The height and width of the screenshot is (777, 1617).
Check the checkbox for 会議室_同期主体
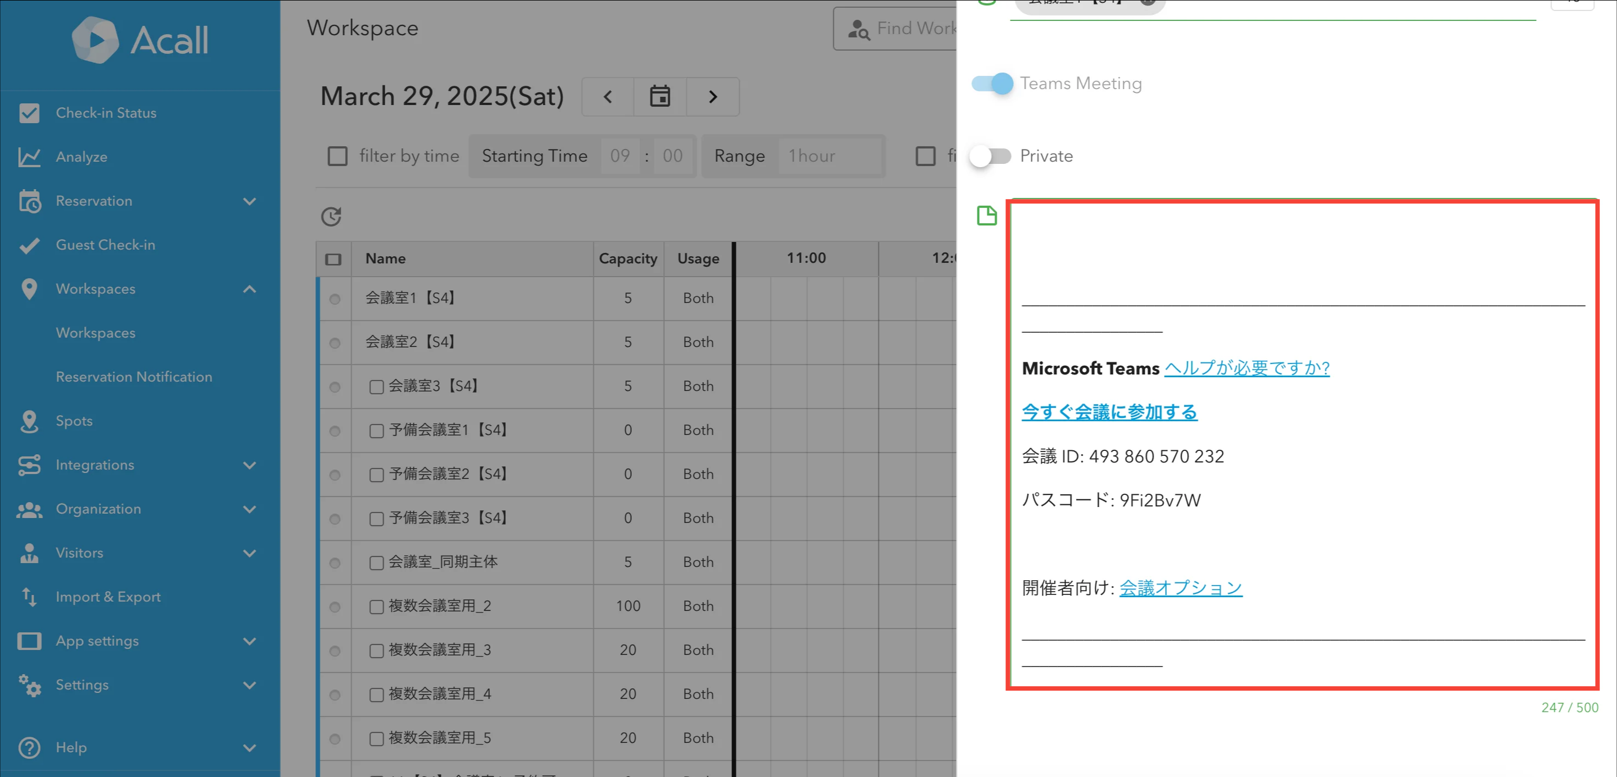click(x=376, y=563)
